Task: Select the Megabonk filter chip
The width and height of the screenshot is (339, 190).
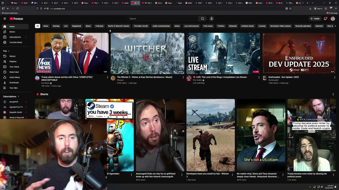Action: (77, 26)
